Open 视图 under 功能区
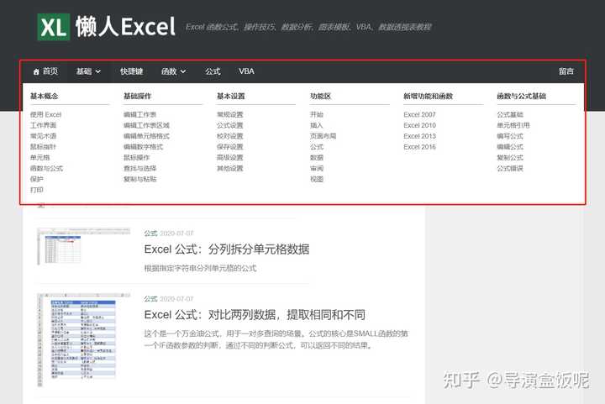This screenshot has width=605, height=404. click(317, 179)
